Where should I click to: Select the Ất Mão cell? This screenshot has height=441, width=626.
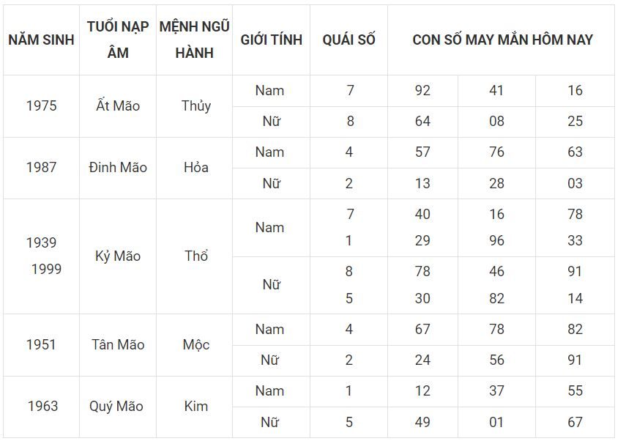[x=118, y=106]
